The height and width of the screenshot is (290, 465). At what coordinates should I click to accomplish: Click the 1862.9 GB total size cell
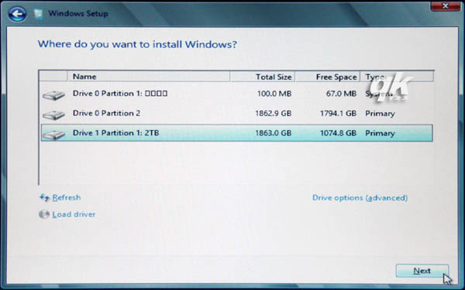pyautogui.click(x=273, y=114)
